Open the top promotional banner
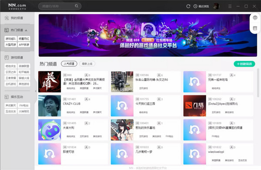Image resolution: width=261 pixels, height=170 pixels. click(148, 36)
